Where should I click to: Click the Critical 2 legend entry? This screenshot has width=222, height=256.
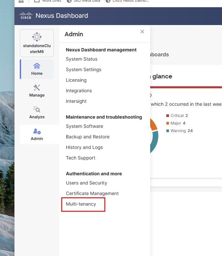pyautogui.click(x=177, y=116)
